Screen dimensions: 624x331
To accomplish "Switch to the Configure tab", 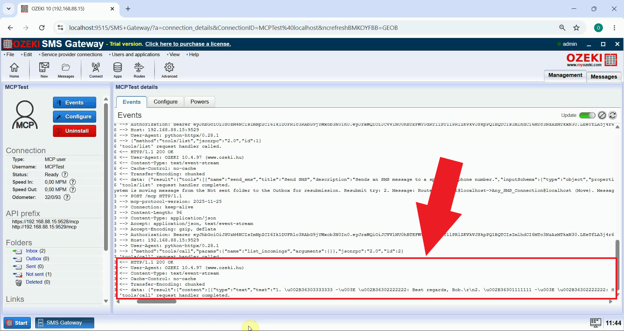I will point(165,102).
